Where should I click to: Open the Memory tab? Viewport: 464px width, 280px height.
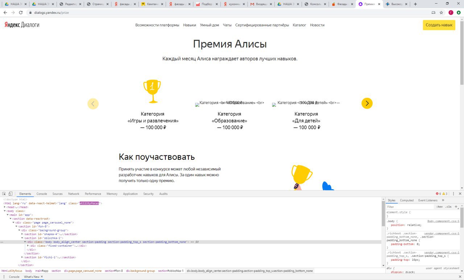click(112, 194)
